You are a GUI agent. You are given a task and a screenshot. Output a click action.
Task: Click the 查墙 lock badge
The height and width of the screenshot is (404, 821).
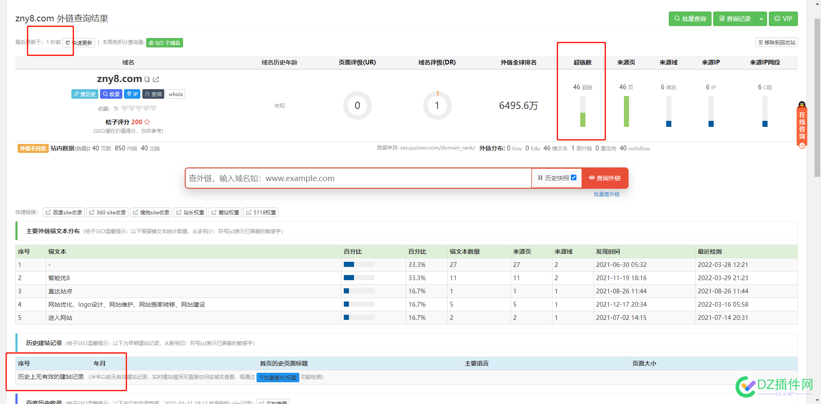click(153, 94)
